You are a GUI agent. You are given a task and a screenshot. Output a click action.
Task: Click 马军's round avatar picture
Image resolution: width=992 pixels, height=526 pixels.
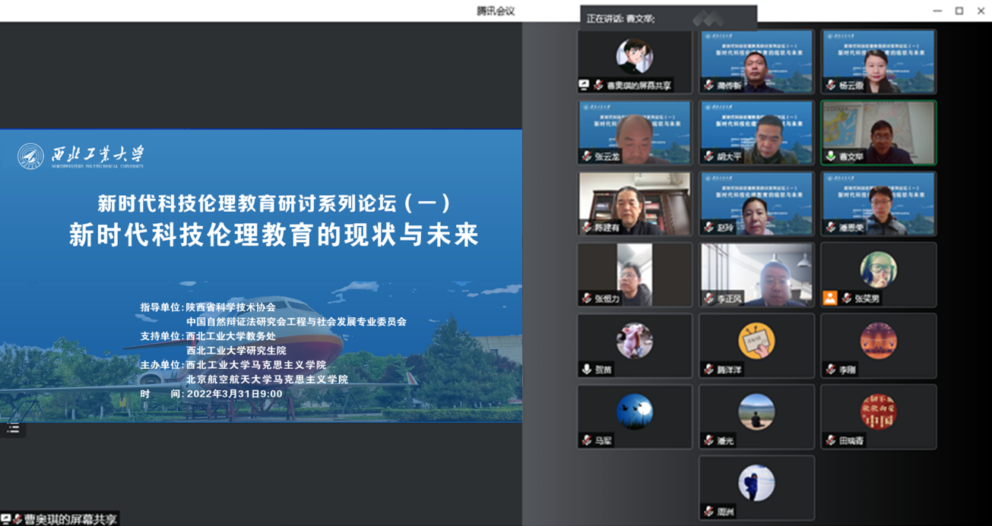[x=634, y=411]
